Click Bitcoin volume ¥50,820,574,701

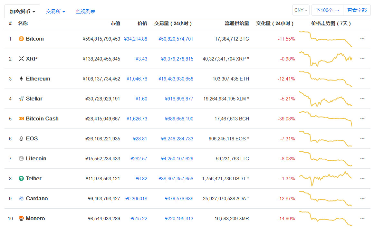coord(176,39)
